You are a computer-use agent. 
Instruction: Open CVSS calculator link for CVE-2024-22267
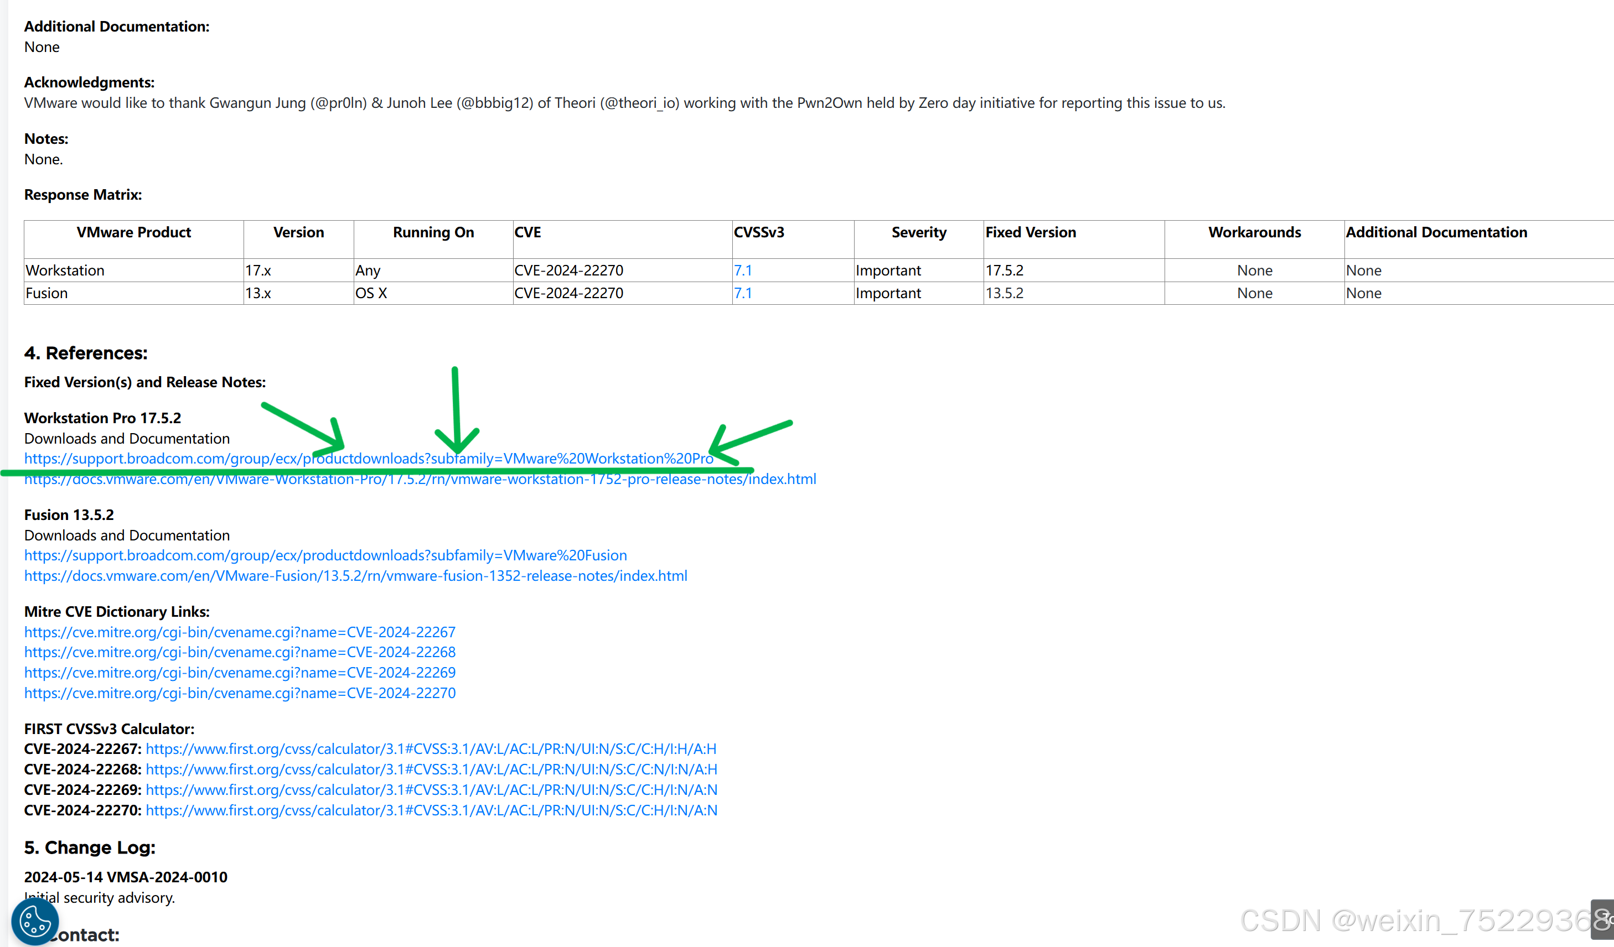click(431, 748)
